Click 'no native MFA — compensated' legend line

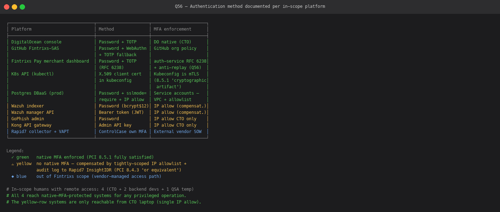coord(111,164)
